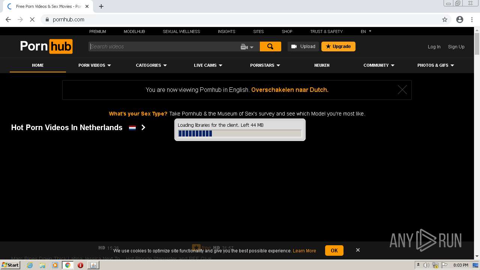The height and width of the screenshot is (270, 480).
Task: Click the taskbar clock showing 8:03 PM
Action: coord(461,265)
